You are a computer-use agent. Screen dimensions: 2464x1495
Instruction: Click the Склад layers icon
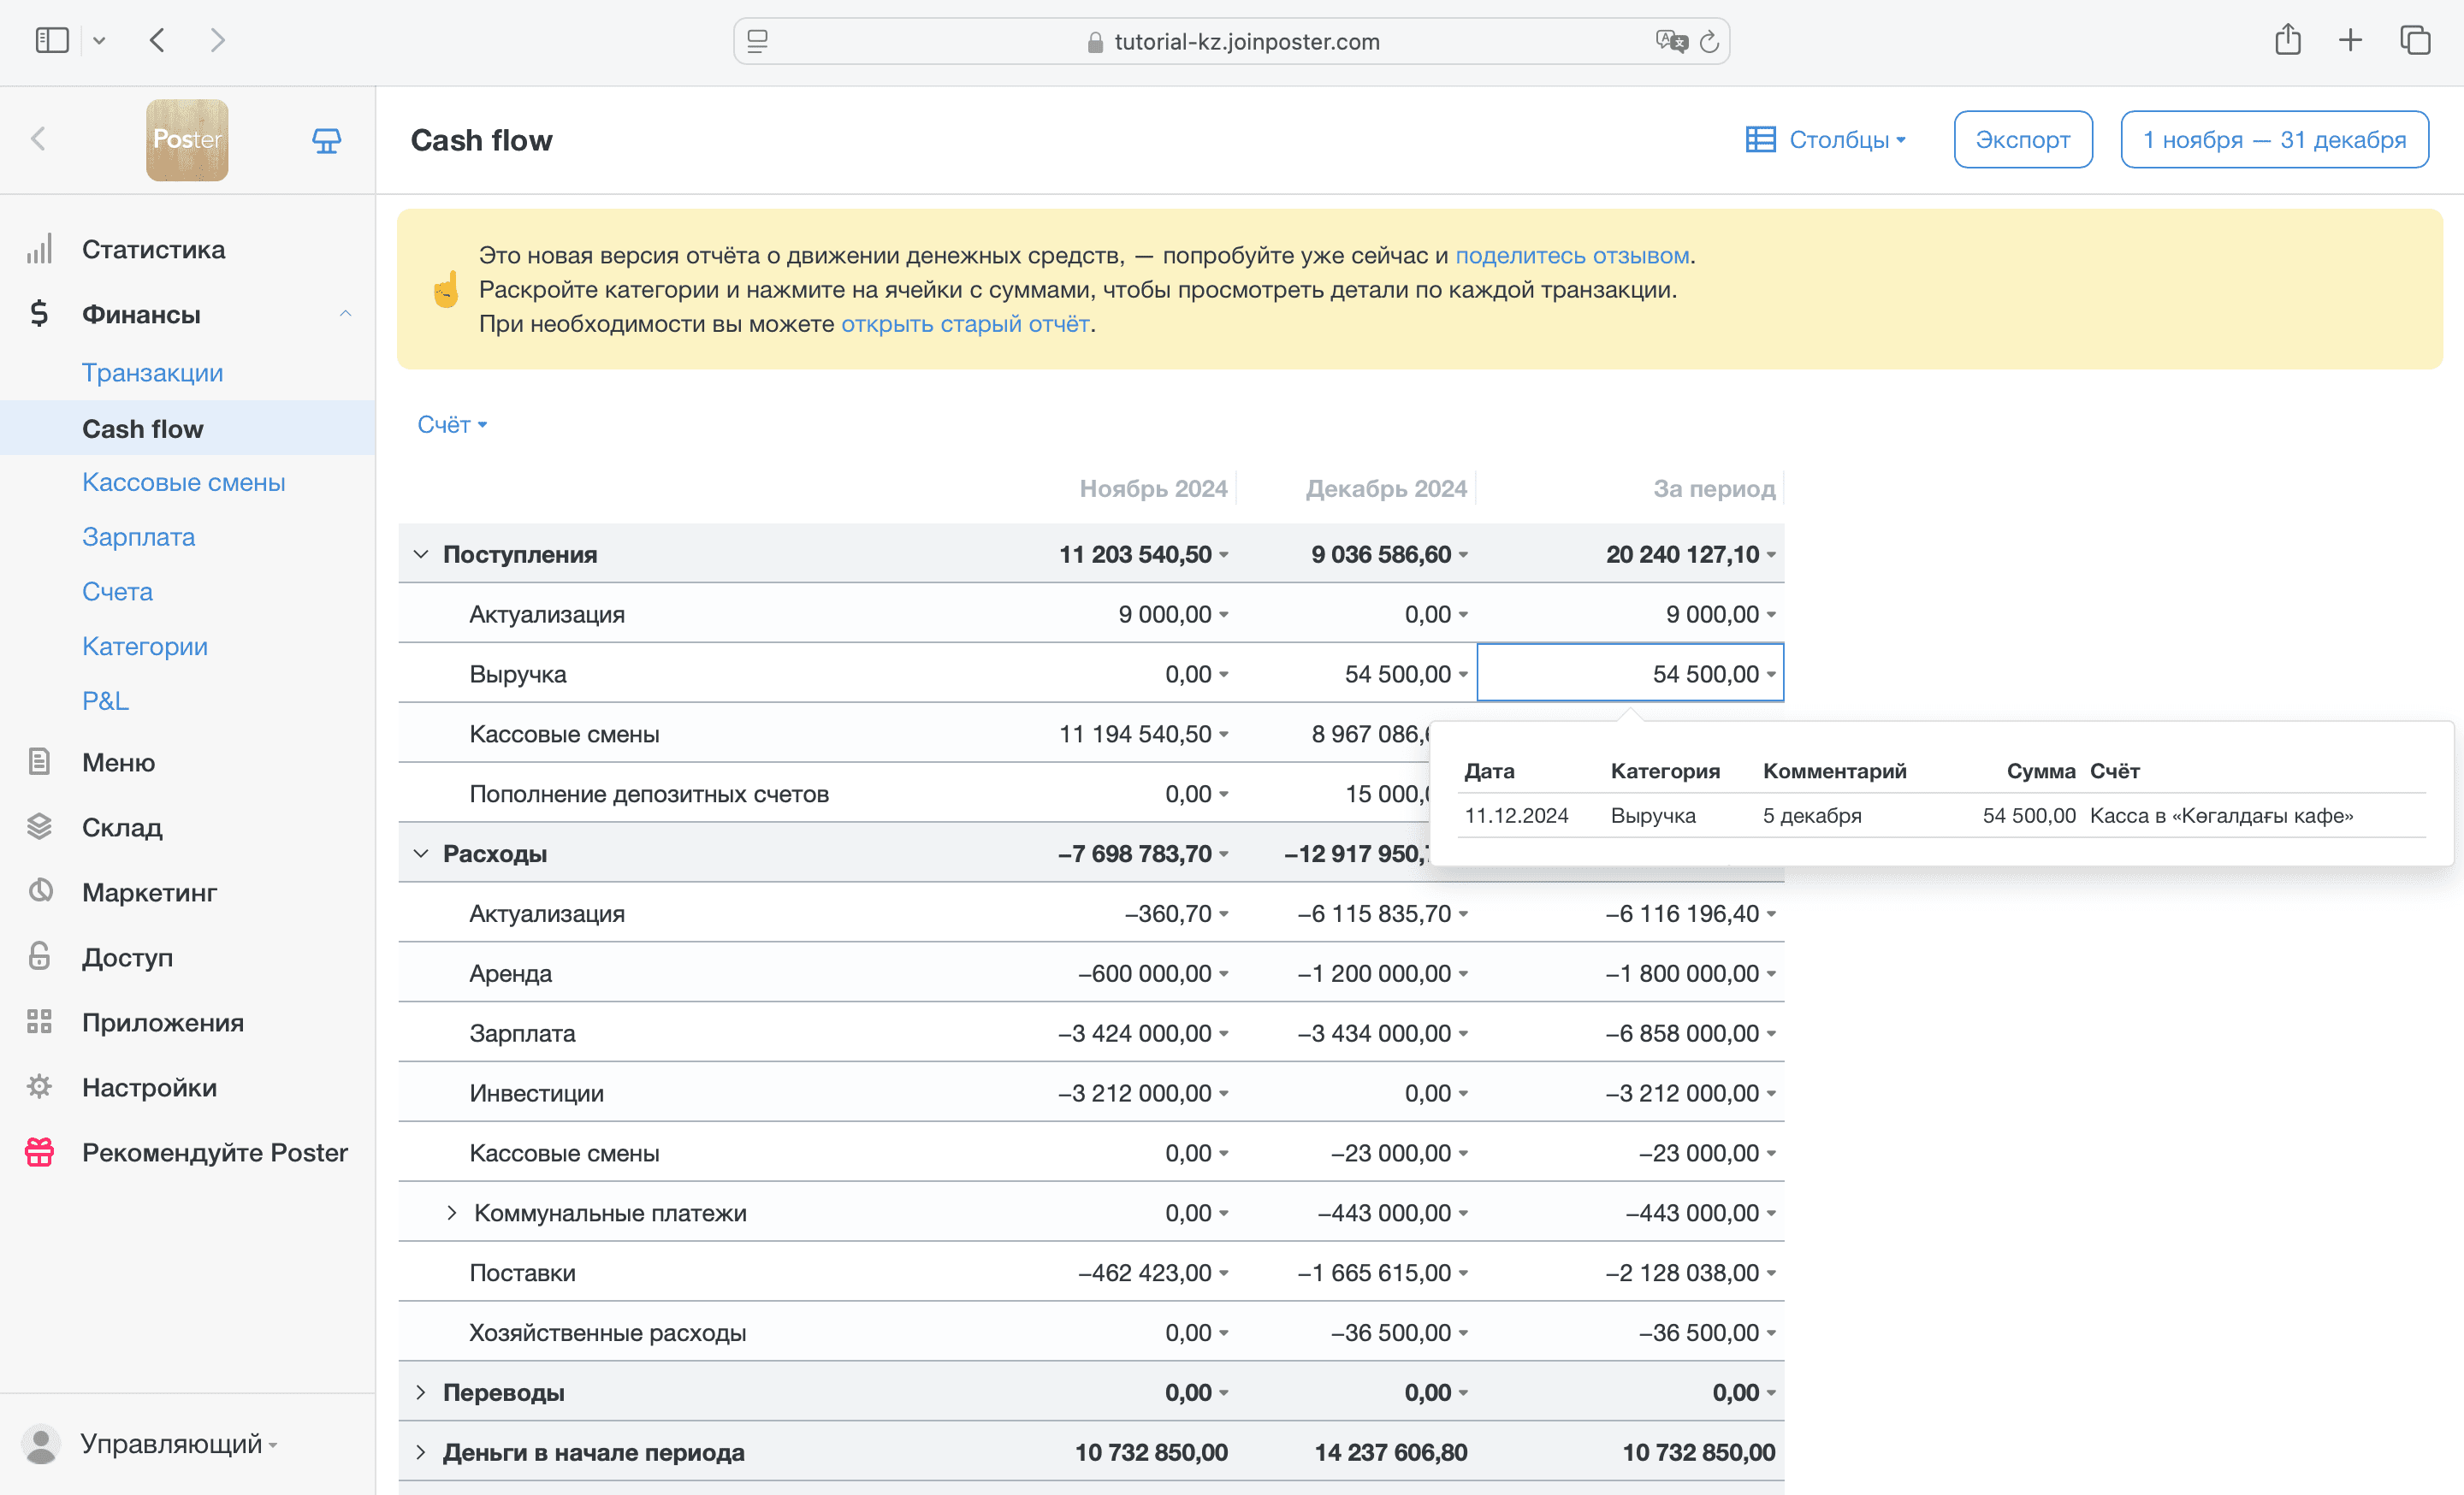pos(39,827)
